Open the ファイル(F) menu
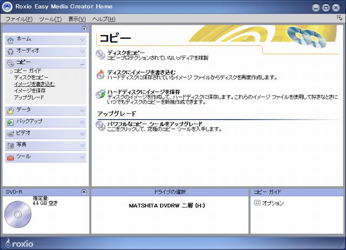 (19, 19)
